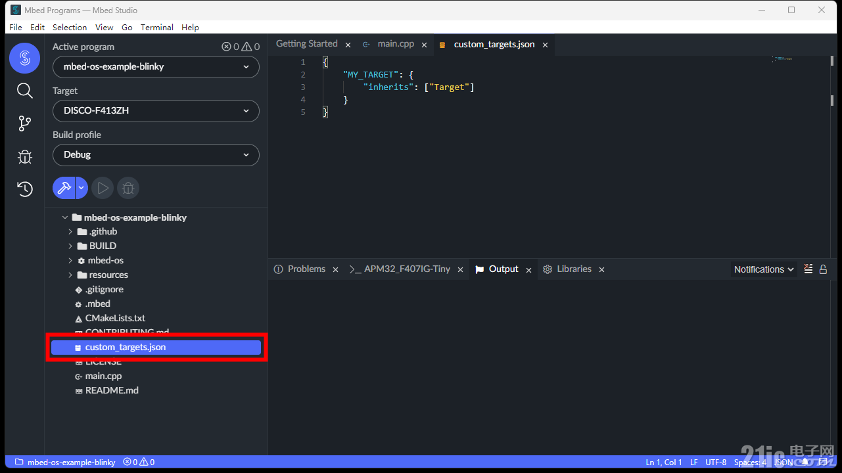Click the editor vertical scrollbar

point(832,156)
